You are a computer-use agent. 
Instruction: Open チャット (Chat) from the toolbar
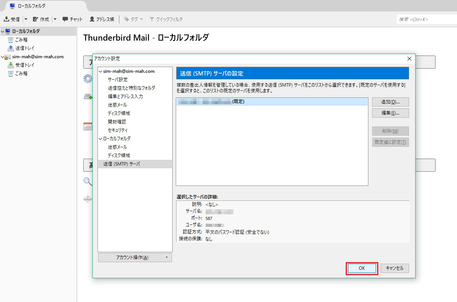[65, 19]
